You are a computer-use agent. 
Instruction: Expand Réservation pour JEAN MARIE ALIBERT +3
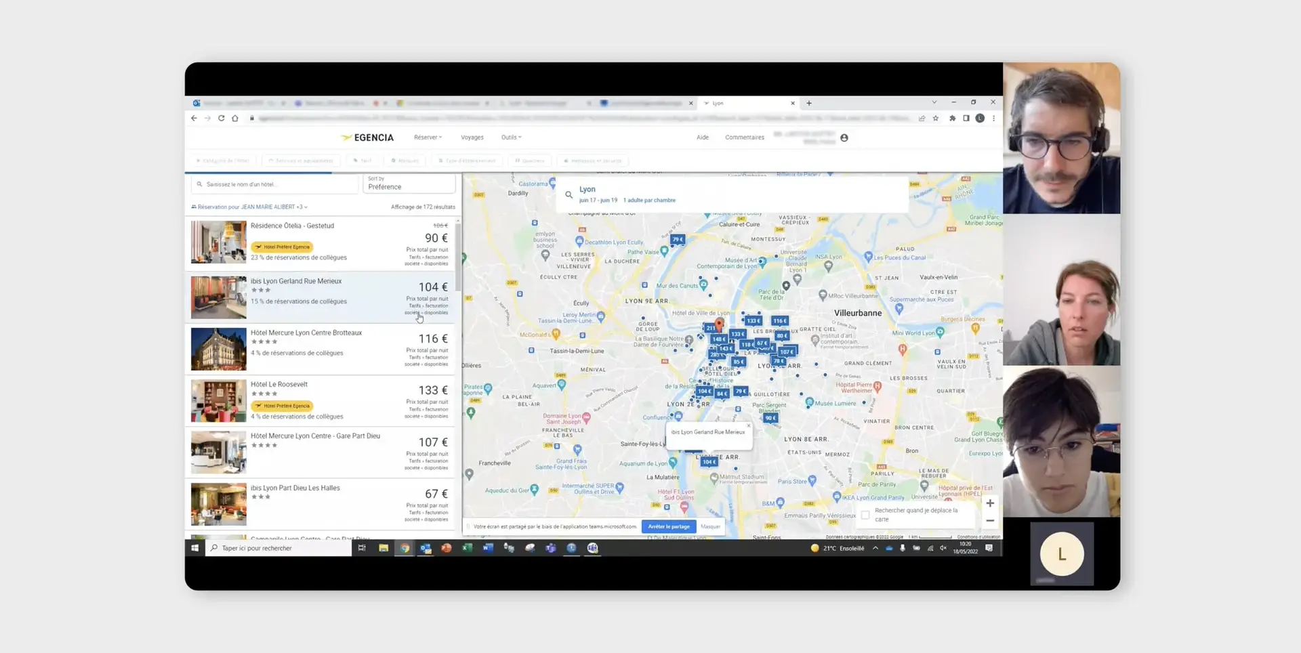pyautogui.click(x=249, y=207)
